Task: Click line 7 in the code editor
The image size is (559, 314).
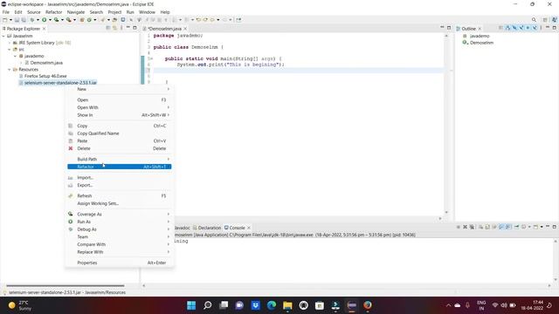Action: [298, 71]
